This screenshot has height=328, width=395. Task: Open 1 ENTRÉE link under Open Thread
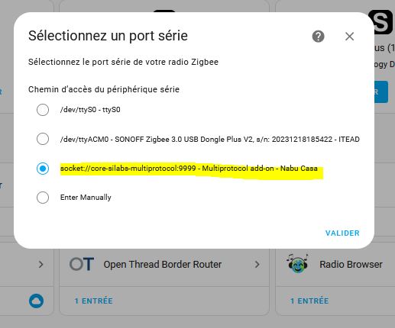pos(93,301)
